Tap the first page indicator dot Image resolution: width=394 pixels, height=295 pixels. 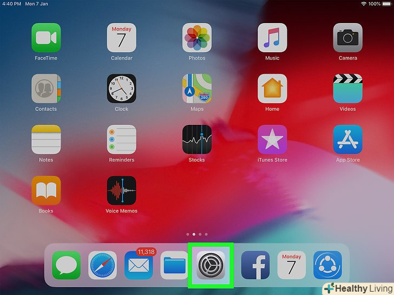pos(188,234)
